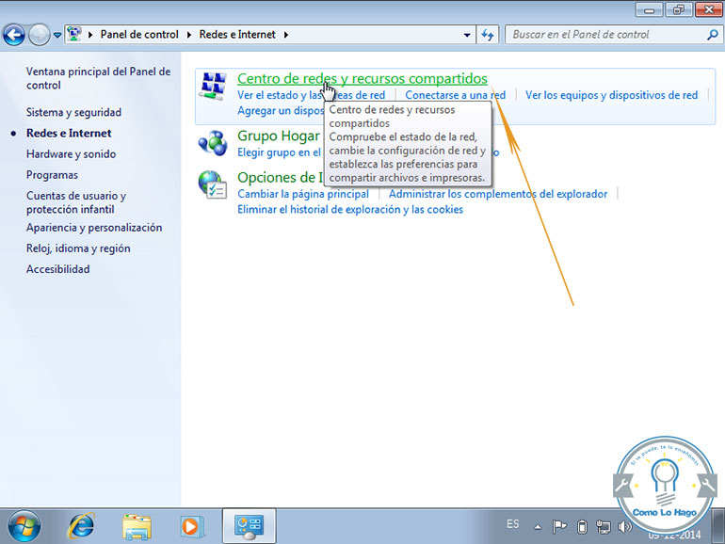Click the Opciones de Internet globe icon
725x544 pixels.
(213, 184)
